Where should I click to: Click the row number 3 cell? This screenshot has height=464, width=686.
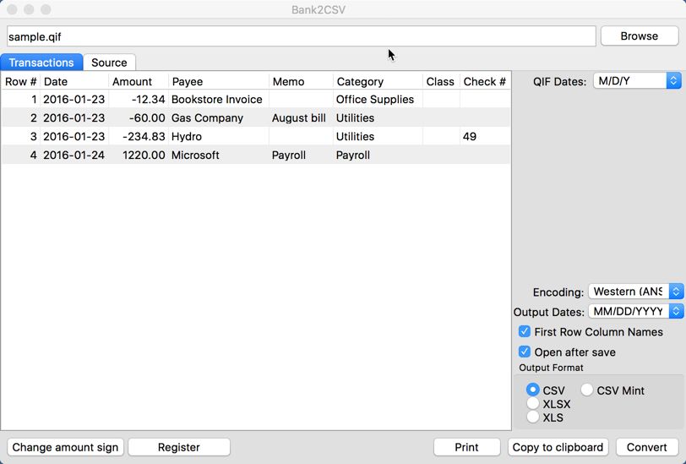pyautogui.click(x=20, y=137)
